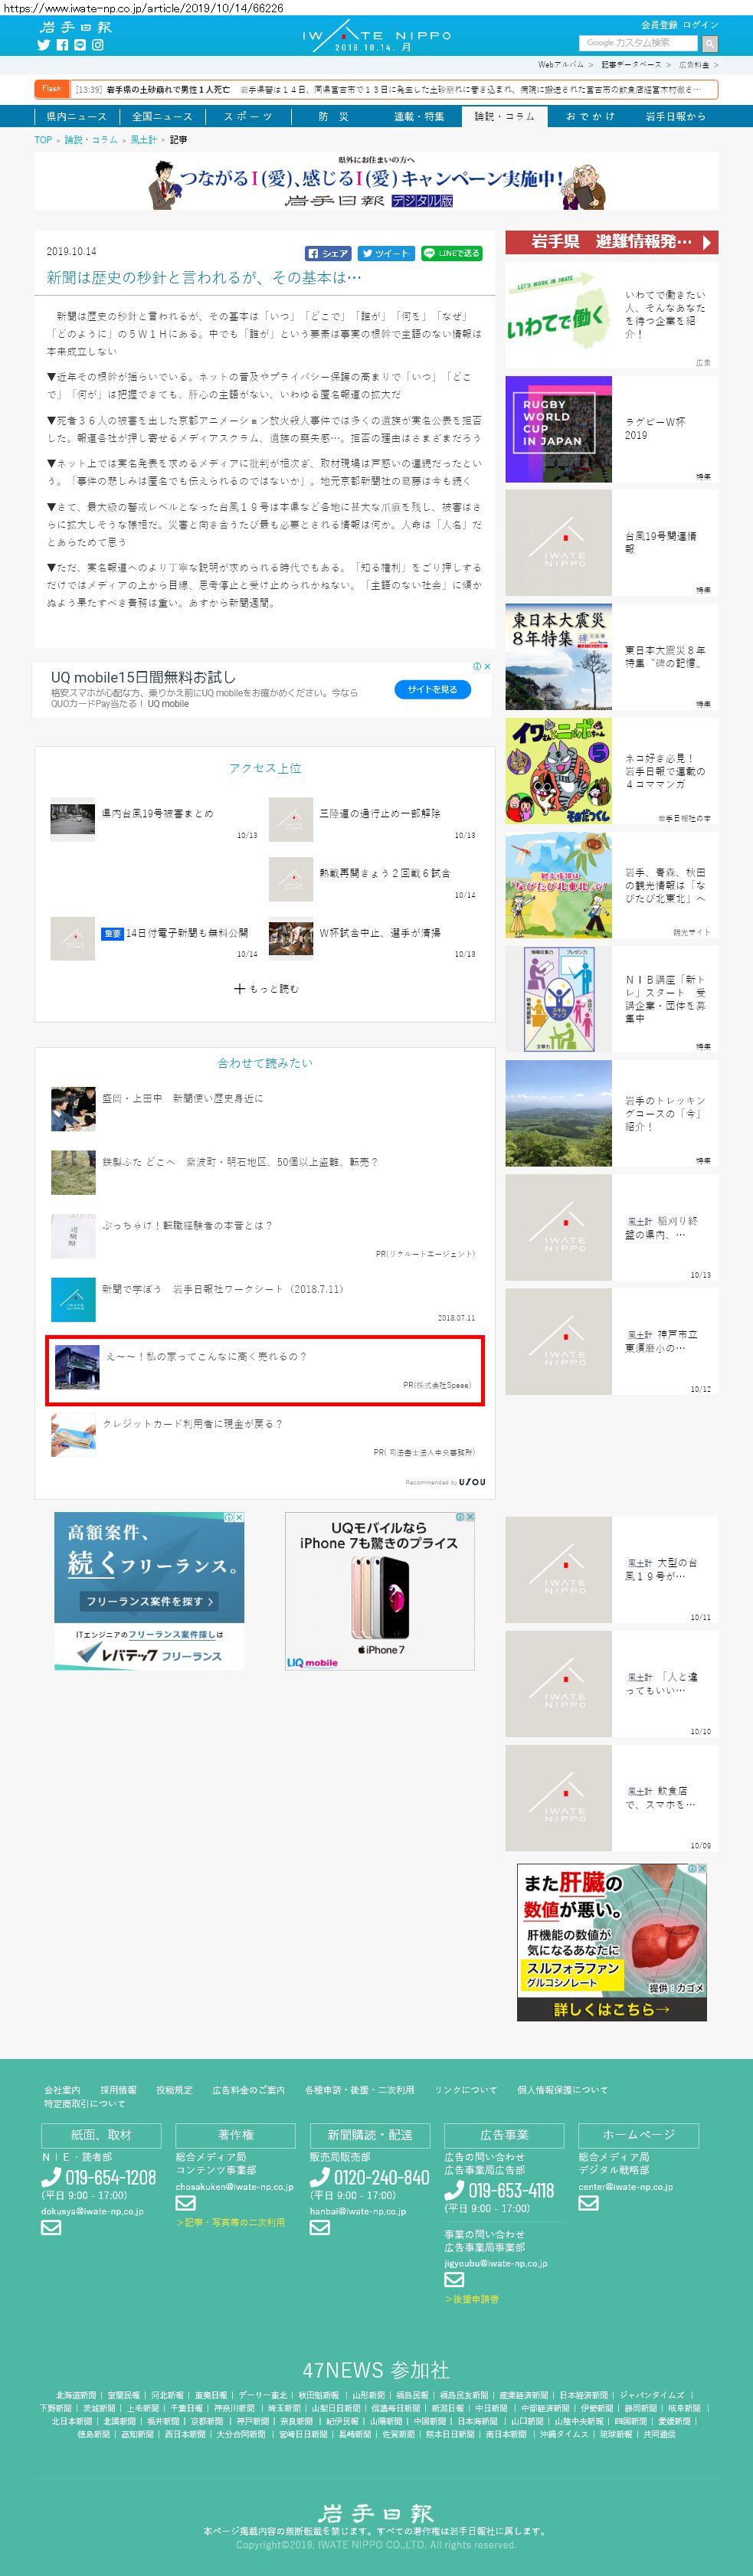The width and height of the screenshot is (753, 2576).
Task: Select 防災 navigation tab
Action: (334, 116)
